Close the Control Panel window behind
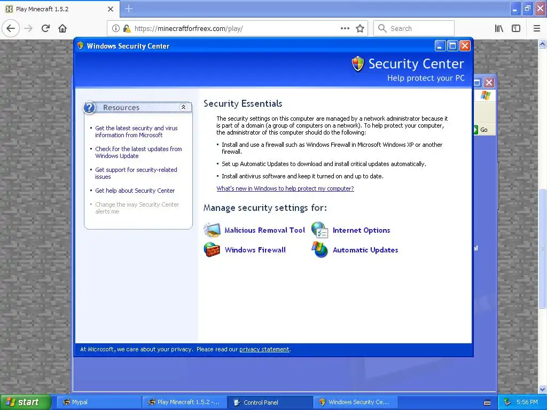 [x=489, y=82]
